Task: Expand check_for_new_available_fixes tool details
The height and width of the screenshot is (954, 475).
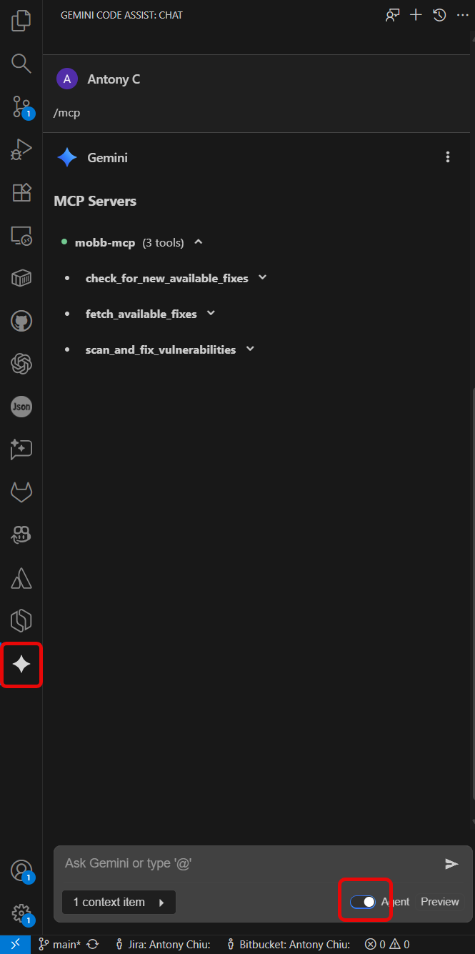Action: click(x=262, y=277)
